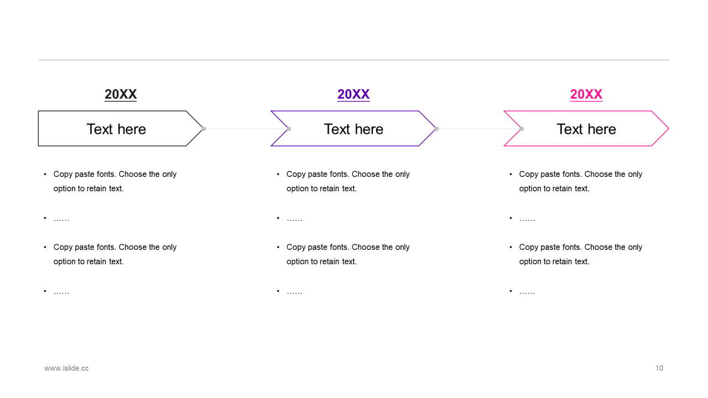Select first bullet text under pink chevron
This screenshot has width=708, height=398.
tap(581, 181)
